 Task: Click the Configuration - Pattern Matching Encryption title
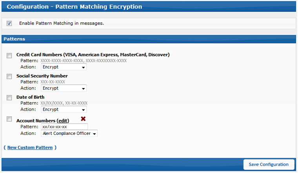(74, 7)
